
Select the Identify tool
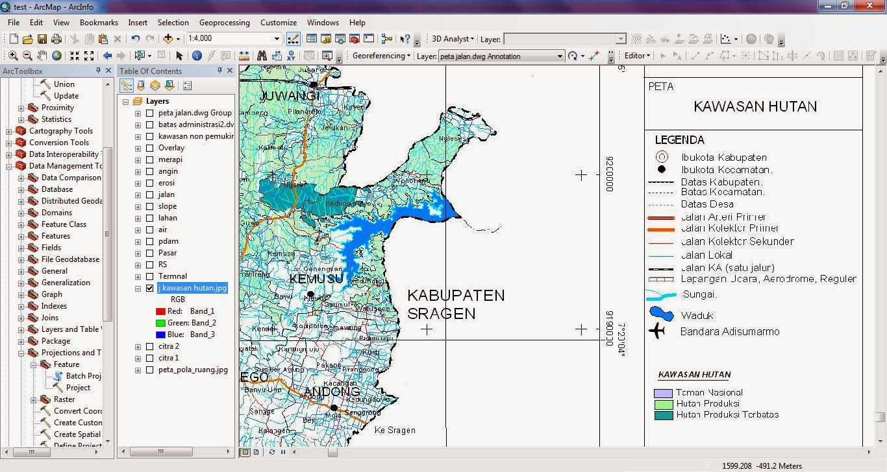[196, 54]
